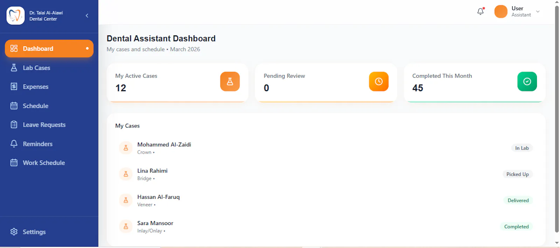Open notifications with the top bell icon
The height and width of the screenshot is (248, 560).
click(x=481, y=12)
